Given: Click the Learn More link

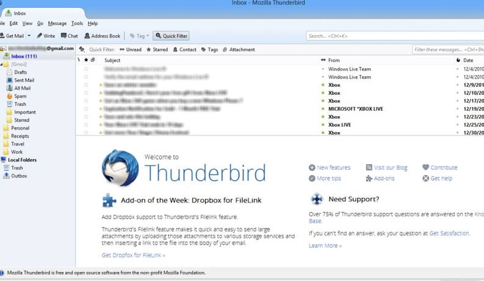Looking at the screenshot, I should tap(325, 246).
